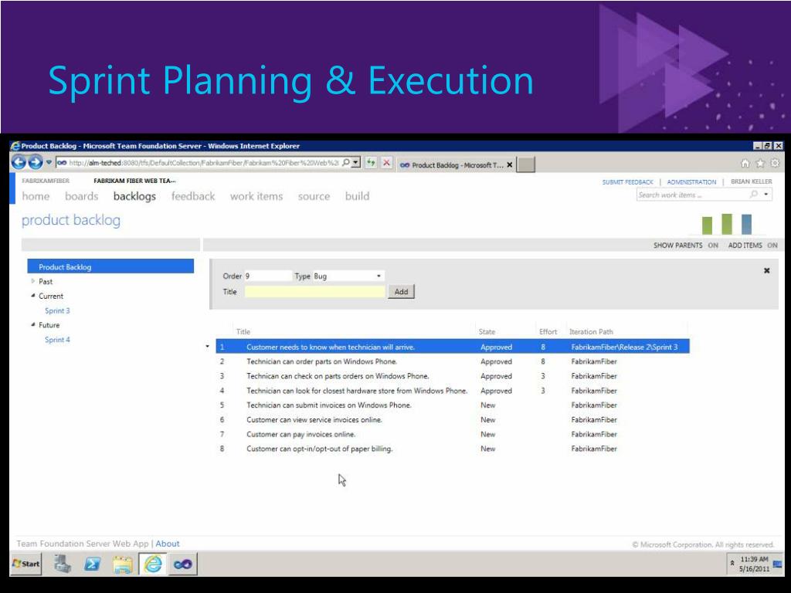Select 'Customer can opt-in/opt-out of paper billing'
Viewport: 791px width, 593px height.
coord(453,449)
